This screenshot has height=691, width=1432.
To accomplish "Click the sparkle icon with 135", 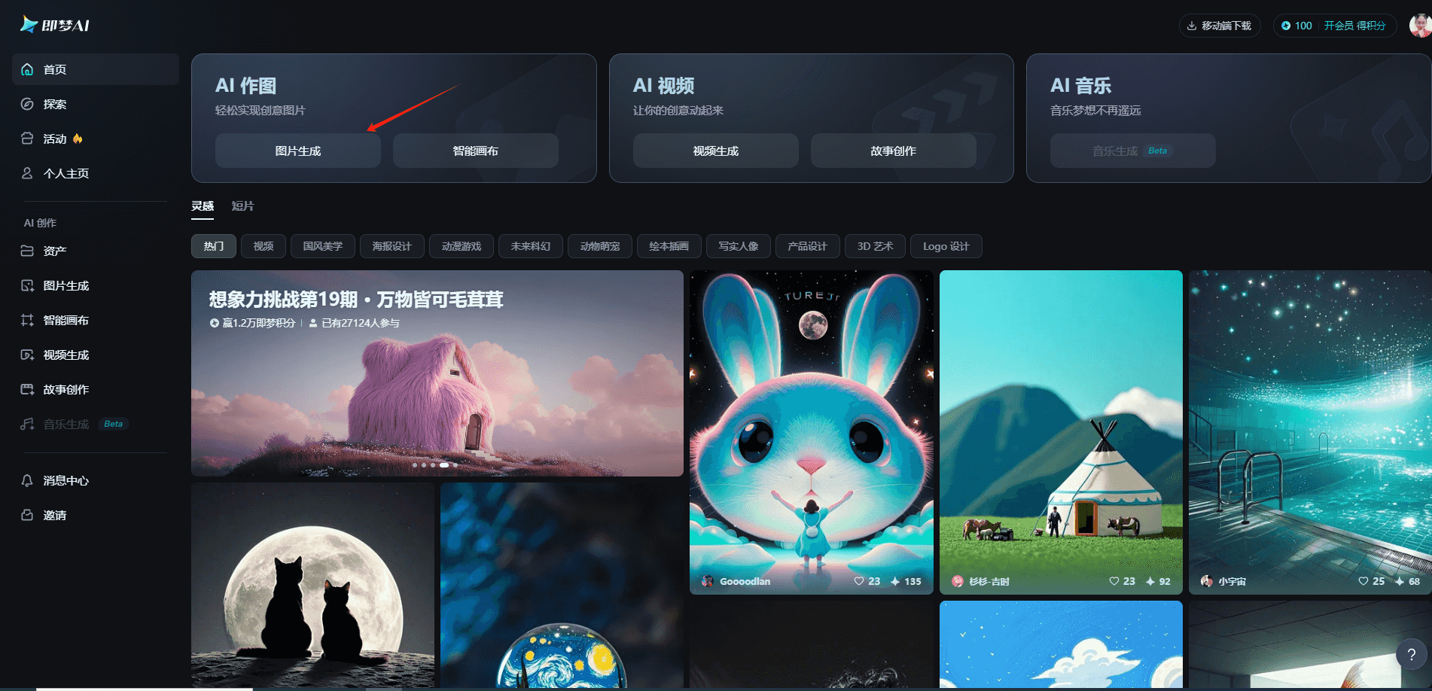I will pos(895,581).
